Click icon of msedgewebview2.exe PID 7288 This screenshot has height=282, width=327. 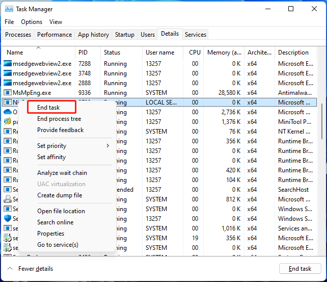click(8, 63)
